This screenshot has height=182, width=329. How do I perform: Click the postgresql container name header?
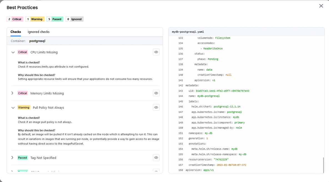[37, 41]
